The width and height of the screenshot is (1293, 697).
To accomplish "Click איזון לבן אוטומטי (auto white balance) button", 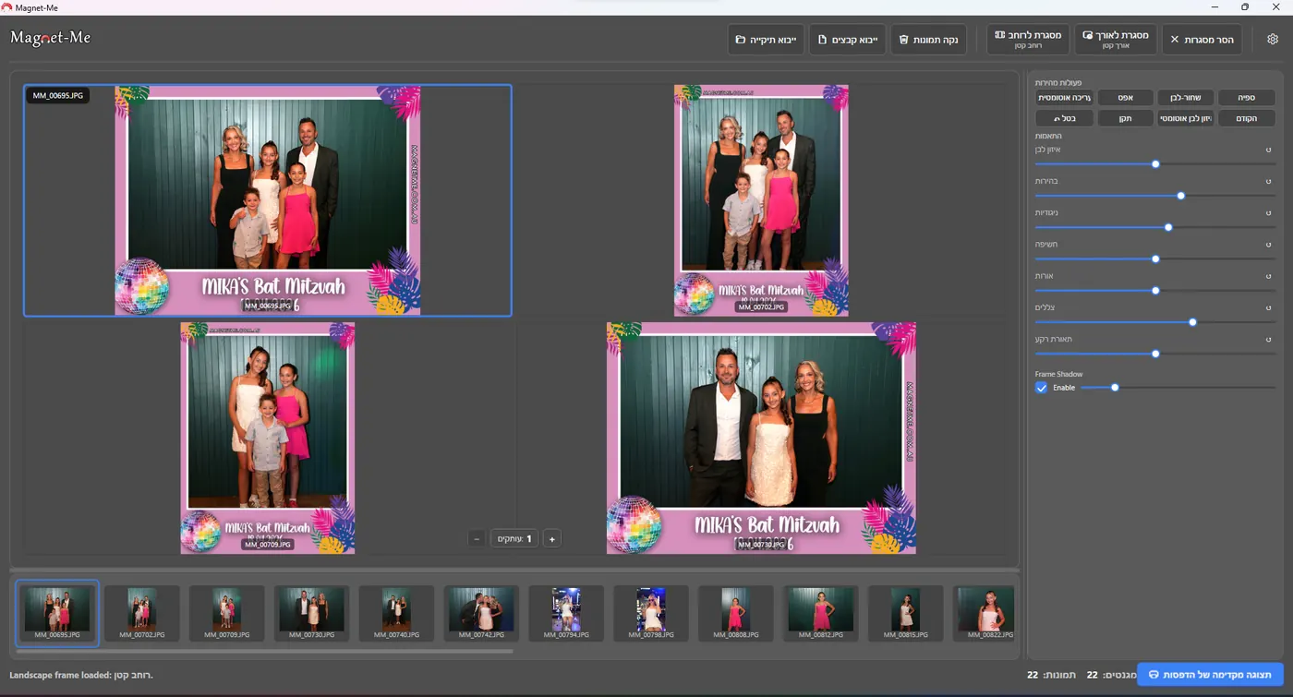I will click(x=1185, y=118).
